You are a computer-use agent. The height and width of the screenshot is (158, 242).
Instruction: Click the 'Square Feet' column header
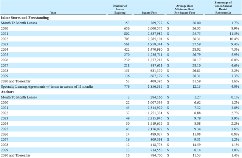[x=149, y=12]
